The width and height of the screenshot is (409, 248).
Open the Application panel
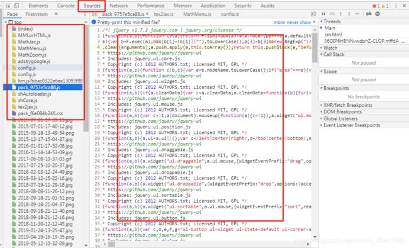(213, 6)
